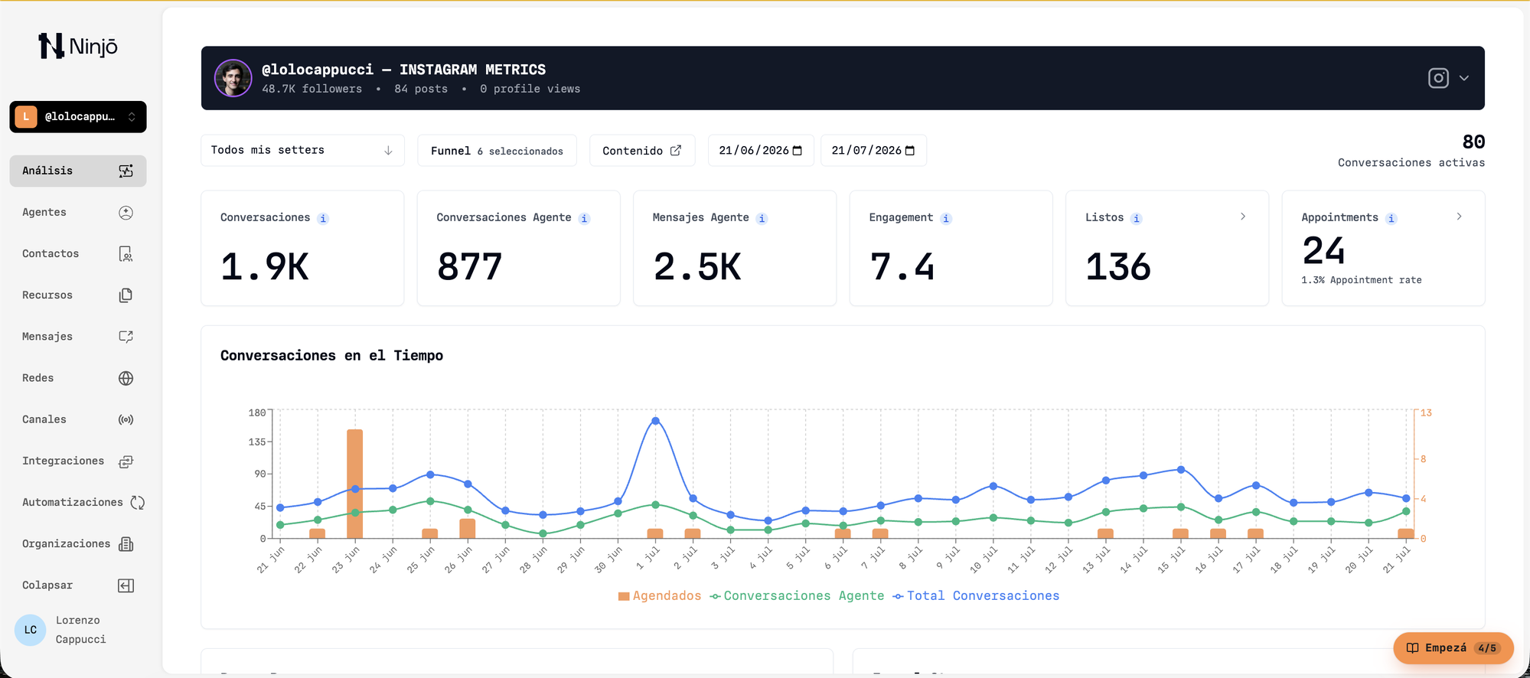Viewport: 1530px width, 678px height.
Task: Click the 2.5K Mensajes Agente value
Action: coord(697,267)
